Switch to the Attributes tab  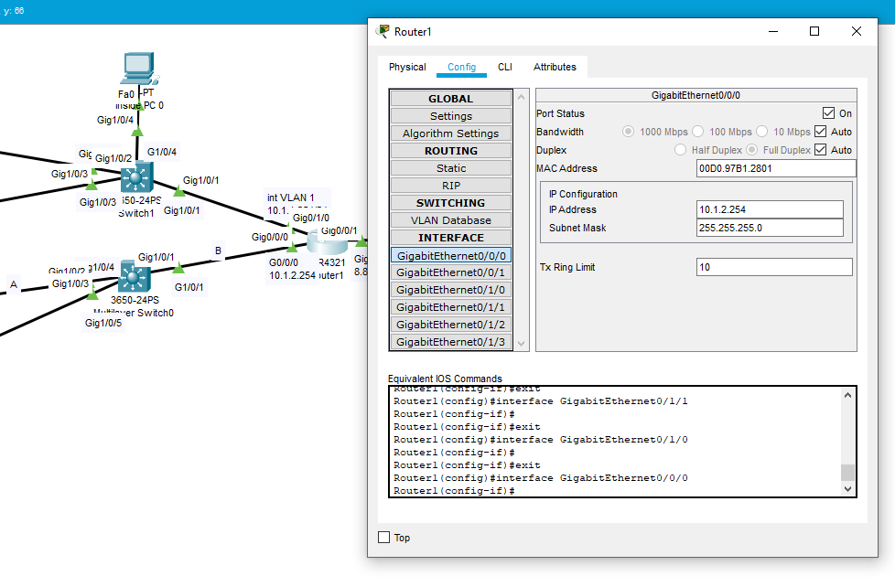coord(555,67)
